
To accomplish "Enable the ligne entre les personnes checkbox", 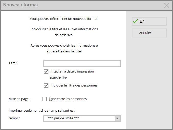I will pos(44,99).
